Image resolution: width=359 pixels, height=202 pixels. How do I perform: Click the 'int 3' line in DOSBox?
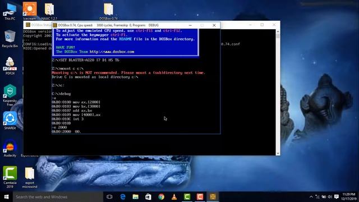pos(67,119)
